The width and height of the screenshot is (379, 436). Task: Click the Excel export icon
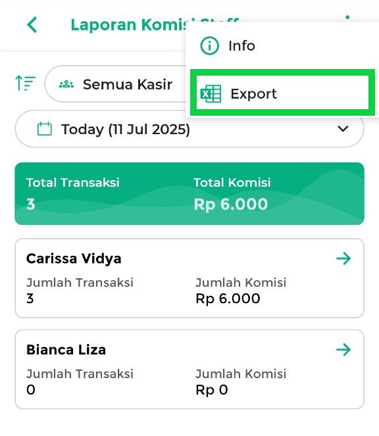coord(211,93)
